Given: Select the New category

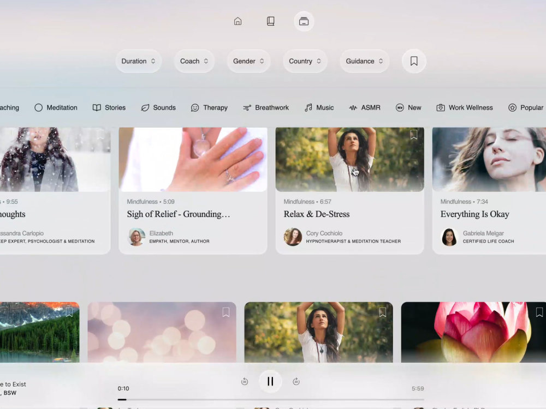Looking at the screenshot, I should [408, 108].
